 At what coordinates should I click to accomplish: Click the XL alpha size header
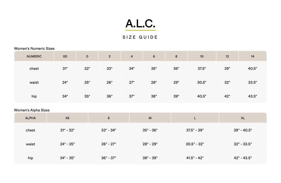click(x=243, y=118)
